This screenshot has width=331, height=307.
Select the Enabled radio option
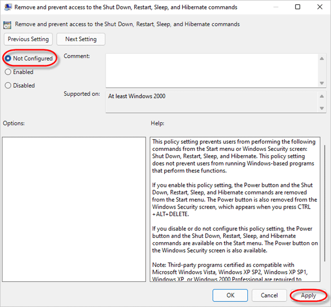(8, 72)
